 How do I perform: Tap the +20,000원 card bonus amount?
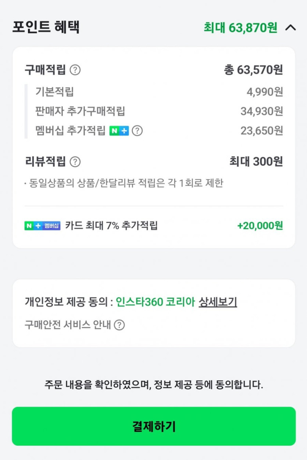pyautogui.click(x=260, y=226)
